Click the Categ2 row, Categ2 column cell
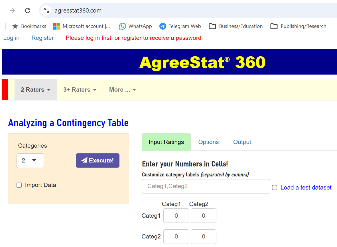Viewport: 337px width, 247px height. pyautogui.click(x=203, y=236)
